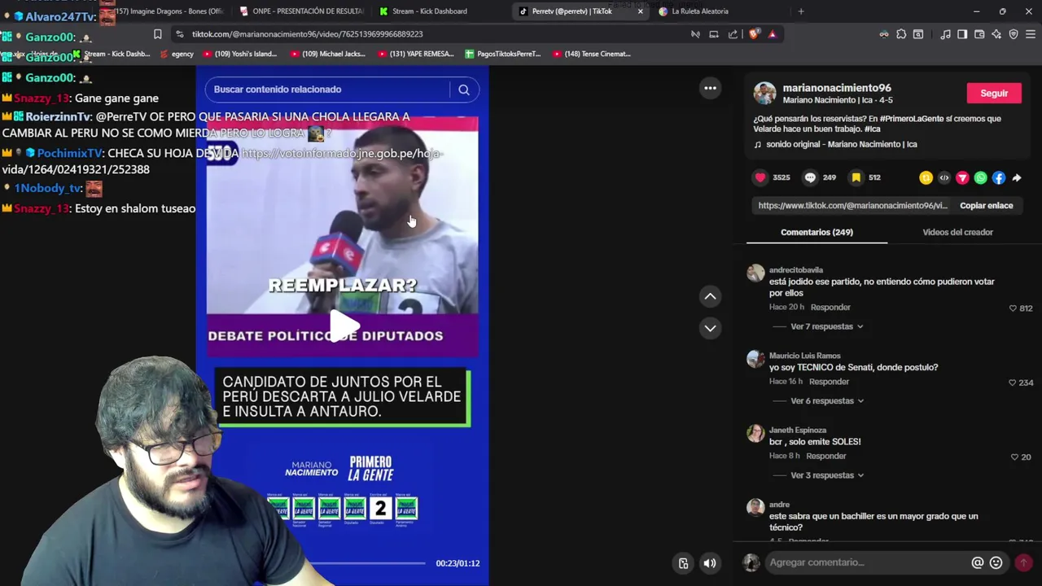Viewport: 1042px width, 586px height.
Task: Expand Ver 6 respuestas
Action: [826, 400]
